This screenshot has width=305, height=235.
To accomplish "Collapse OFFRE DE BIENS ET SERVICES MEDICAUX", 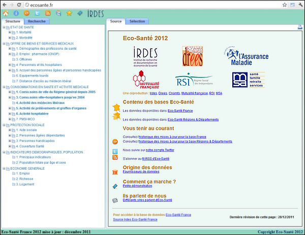I will [4, 44].
